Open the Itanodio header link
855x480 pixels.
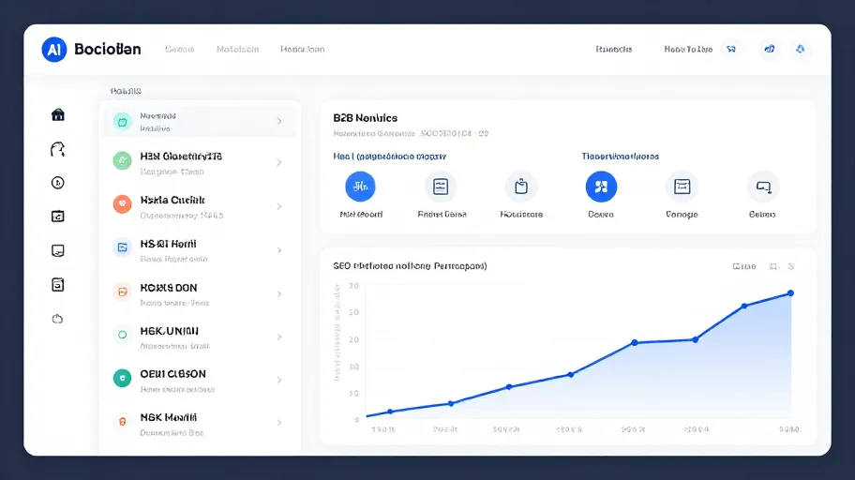(x=614, y=49)
